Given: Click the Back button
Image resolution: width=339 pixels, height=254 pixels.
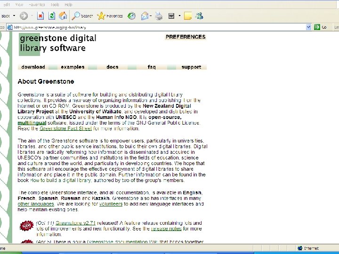Looking at the screenshot, I should click(x=5, y=16).
